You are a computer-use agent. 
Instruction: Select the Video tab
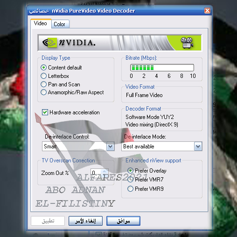tap(41, 23)
